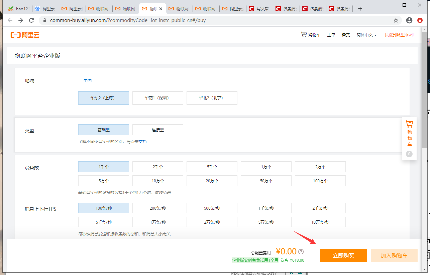Set message TPS to 100条/秒
430x275 pixels.
104,208
